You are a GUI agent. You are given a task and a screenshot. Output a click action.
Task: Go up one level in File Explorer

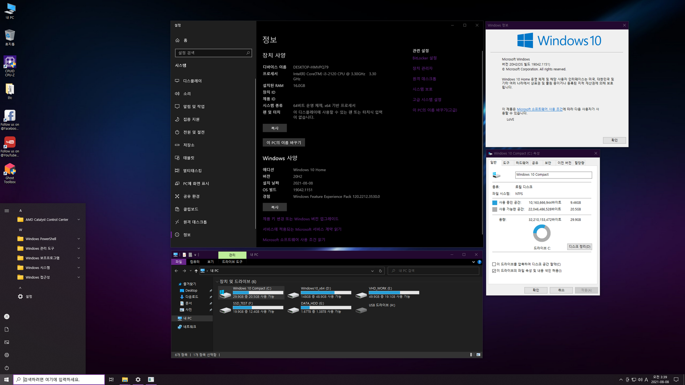click(x=196, y=271)
